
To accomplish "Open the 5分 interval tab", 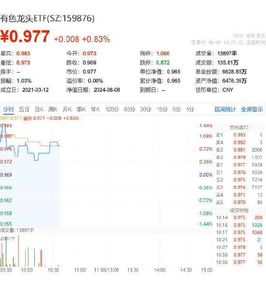I will (x=177, y=109).
